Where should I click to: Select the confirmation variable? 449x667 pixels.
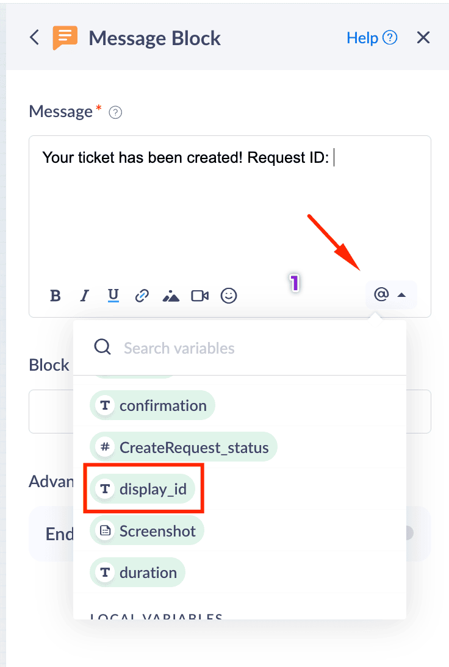click(x=153, y=406)
